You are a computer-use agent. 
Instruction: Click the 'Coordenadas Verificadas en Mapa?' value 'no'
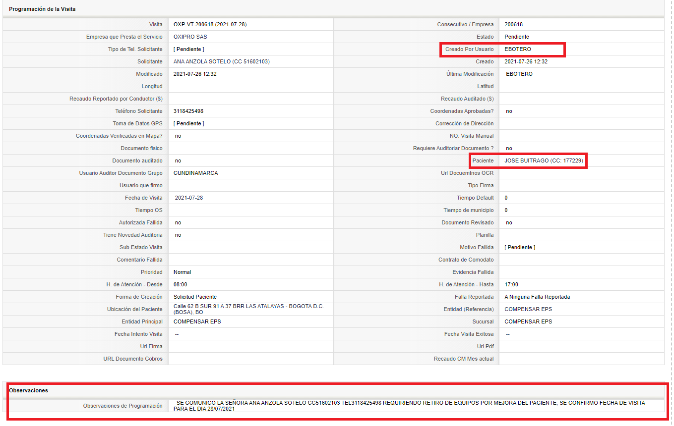coord(178,136)
